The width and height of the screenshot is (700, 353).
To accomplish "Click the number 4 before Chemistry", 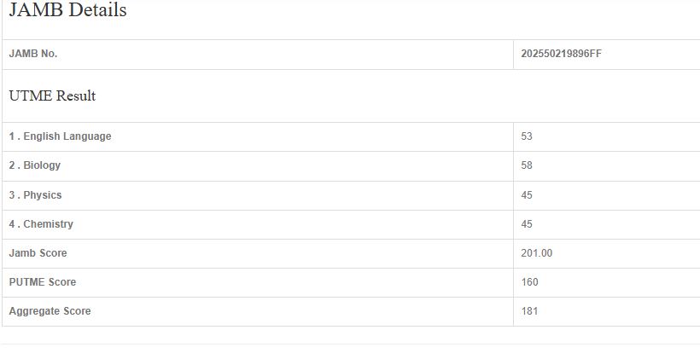I will pos(12,224).
